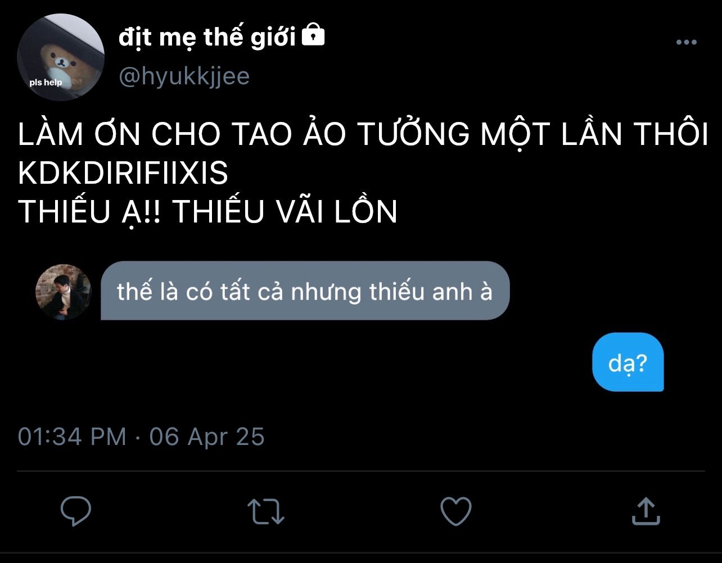This screenshot has height=563, width=722.
Task: Click the tweet line starting 'LÀM ƠN CHO TAO'
Action: point(363,135)
